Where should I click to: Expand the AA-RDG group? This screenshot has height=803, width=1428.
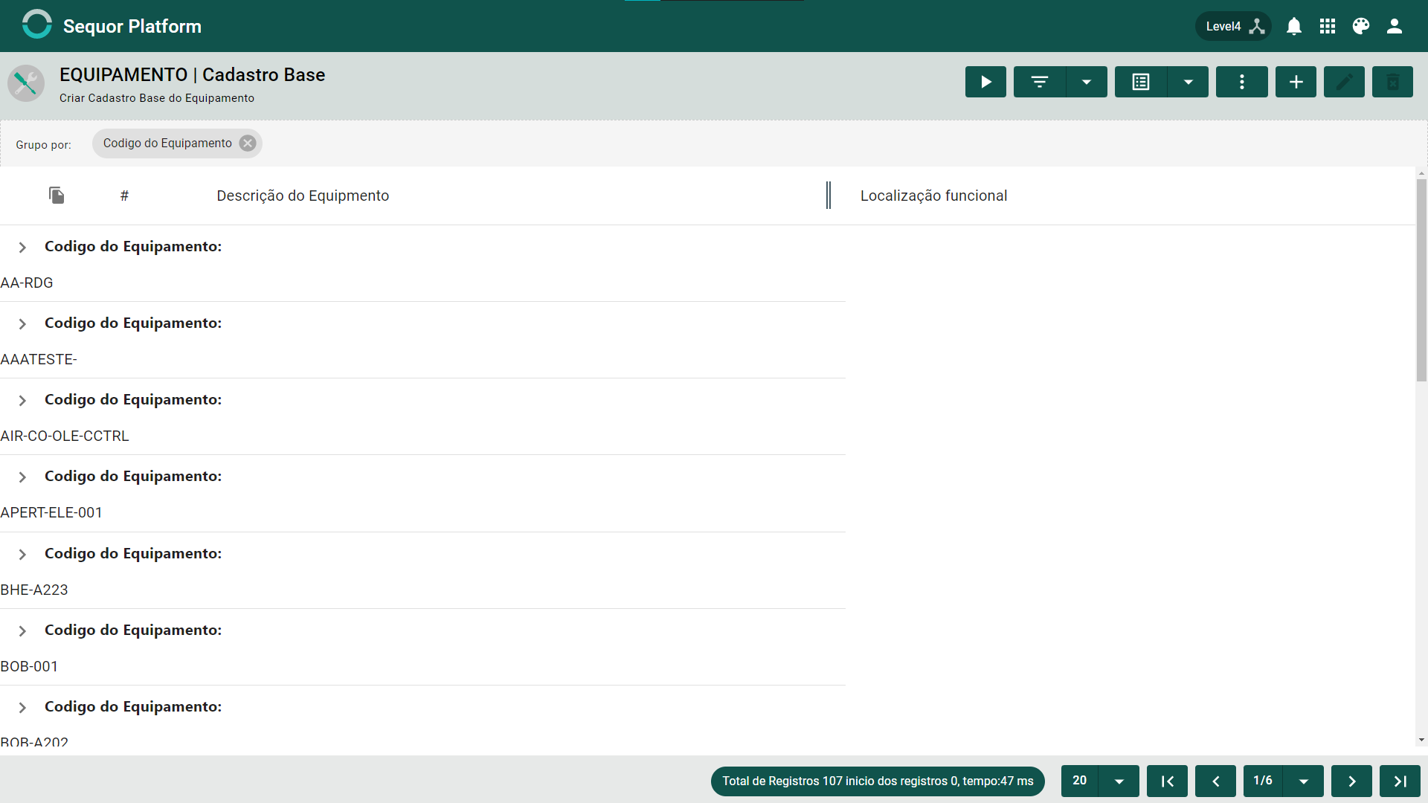[x=22, y=248]
